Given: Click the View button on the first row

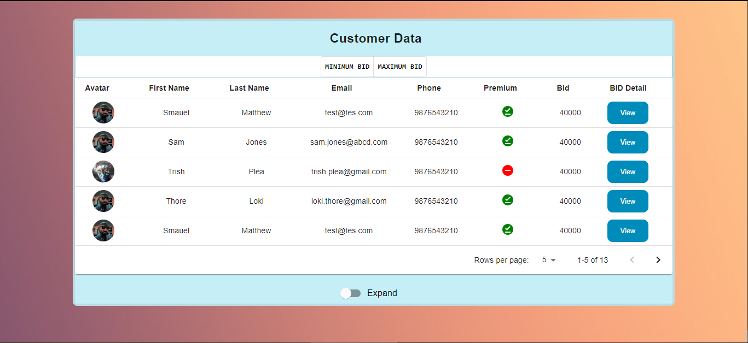Looking at the screenshot, I should click(627, 113).
